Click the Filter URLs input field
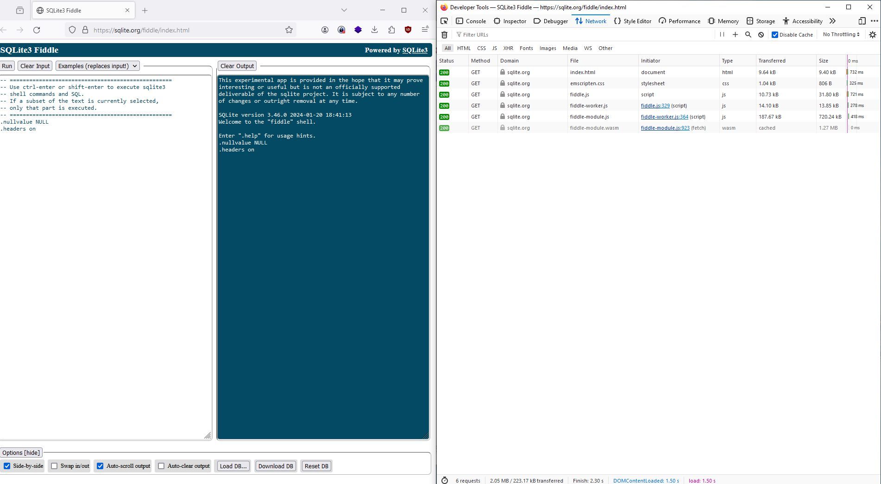 click(x=584, y=35)
